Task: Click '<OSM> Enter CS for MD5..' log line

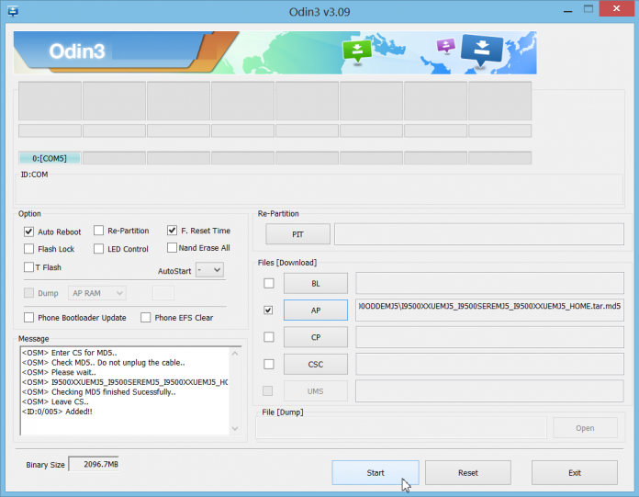Action: point(69,353)
